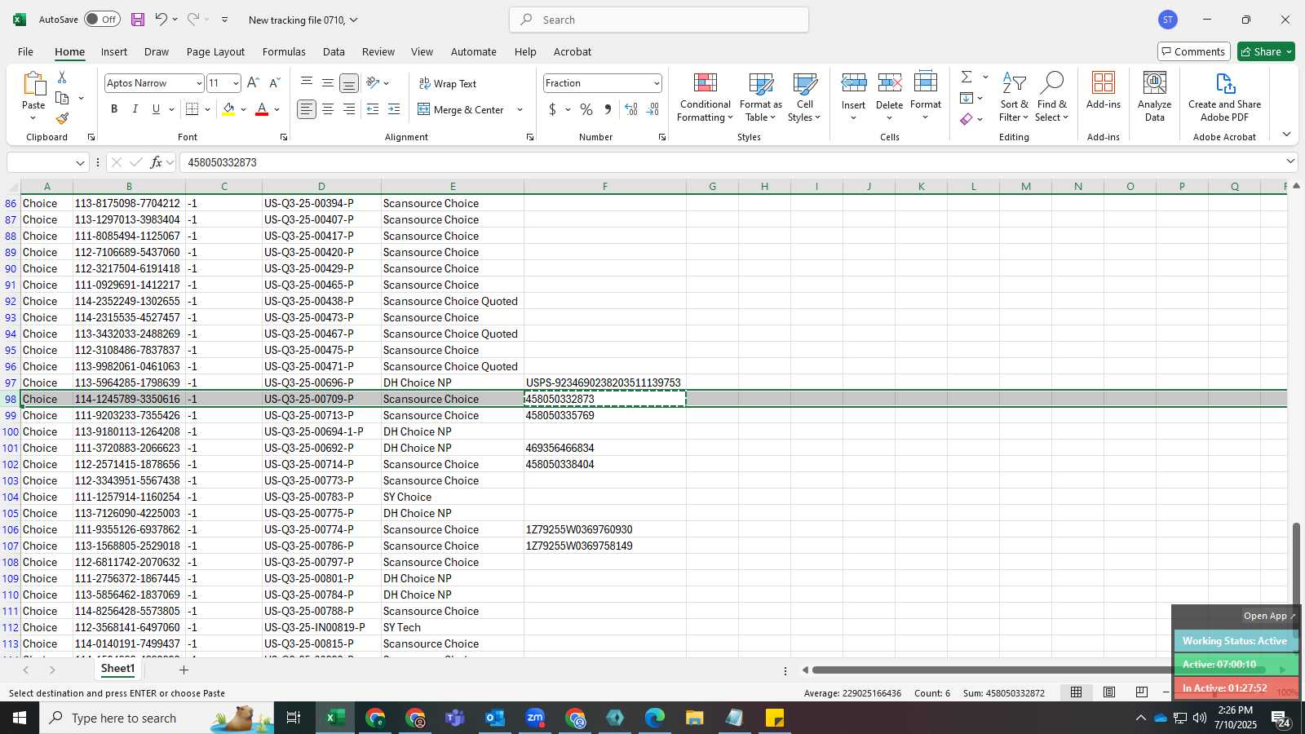Toggle Middle Align button
The image size is (1305, 734).
tap(328, 83)
